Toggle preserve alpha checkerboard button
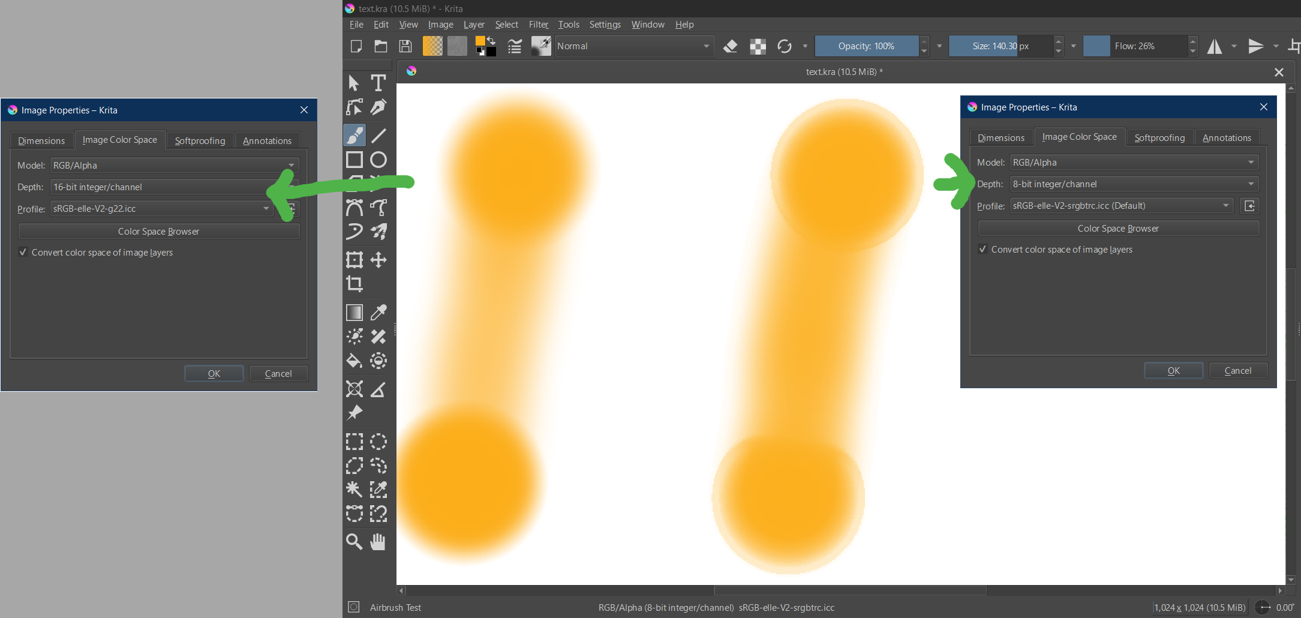This screenshot has width=1301, height=618. pos(758,46)
